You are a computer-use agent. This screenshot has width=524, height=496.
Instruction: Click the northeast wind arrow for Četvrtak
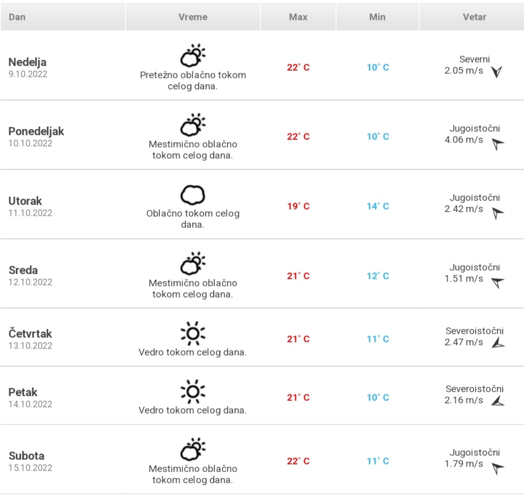tap(498, 343)
